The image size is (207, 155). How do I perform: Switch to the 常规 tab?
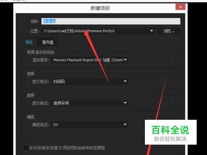coord(29,42)
